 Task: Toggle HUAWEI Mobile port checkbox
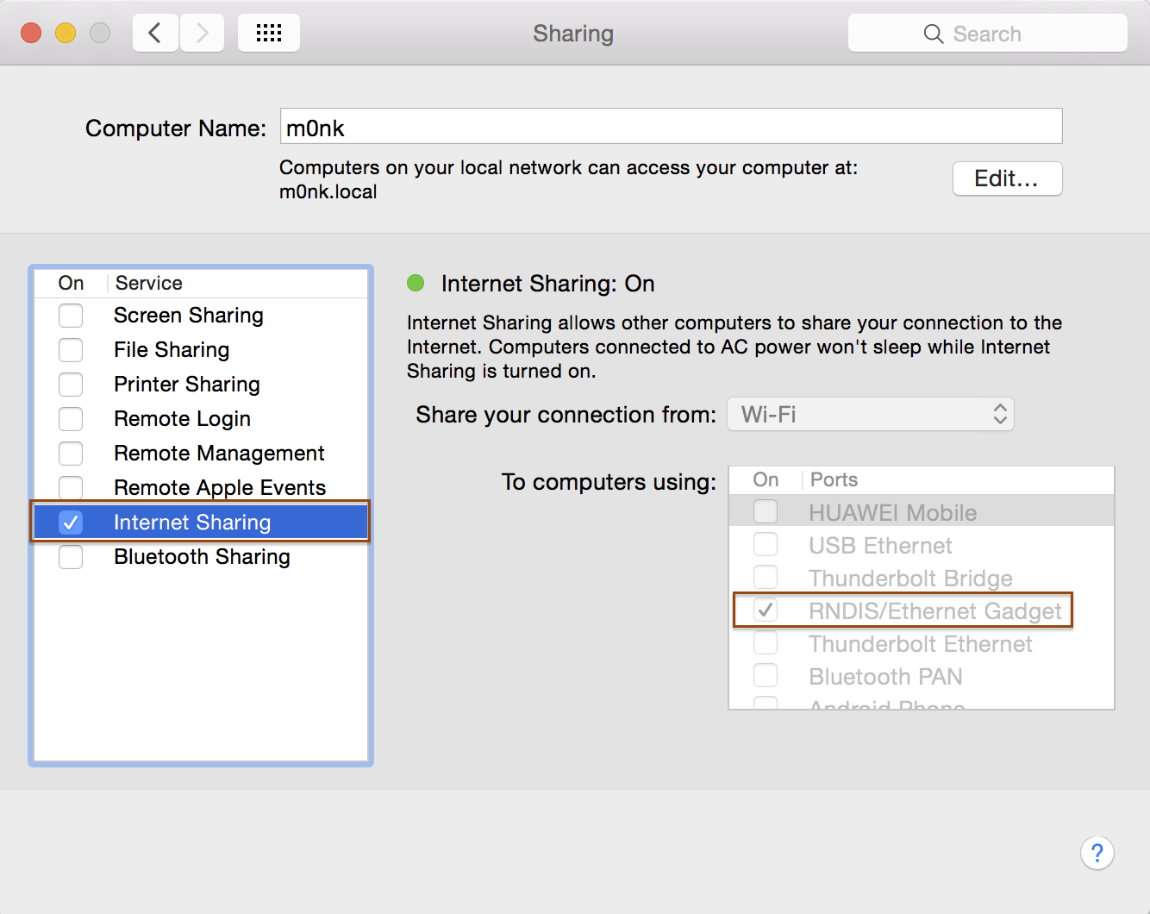click(766, 512)
